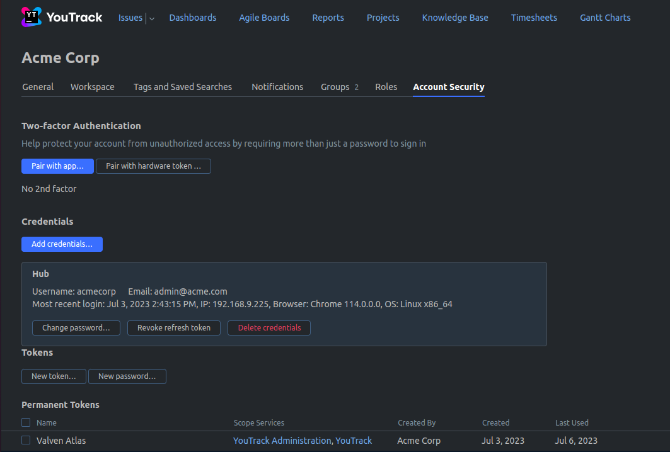Viewport: 670px width, 452px height.
Task: Click the YouTrack scope service link
Action: [x=354, y=441]
